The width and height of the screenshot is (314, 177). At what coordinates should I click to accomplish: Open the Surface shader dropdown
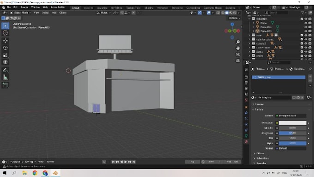click(291, 116)
